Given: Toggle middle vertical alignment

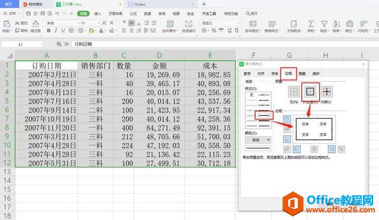Looking at the screenshot, I should pyautogui.click(x=131, y=23).
